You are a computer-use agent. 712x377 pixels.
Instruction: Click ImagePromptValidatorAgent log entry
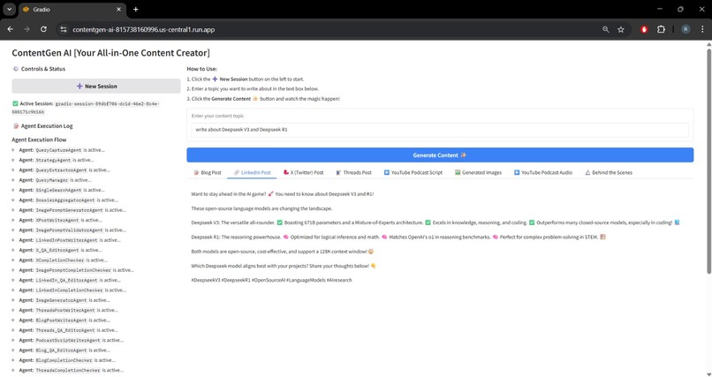[72, 230]
